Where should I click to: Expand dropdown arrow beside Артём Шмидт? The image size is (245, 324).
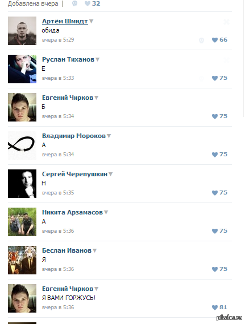point(91,21)
